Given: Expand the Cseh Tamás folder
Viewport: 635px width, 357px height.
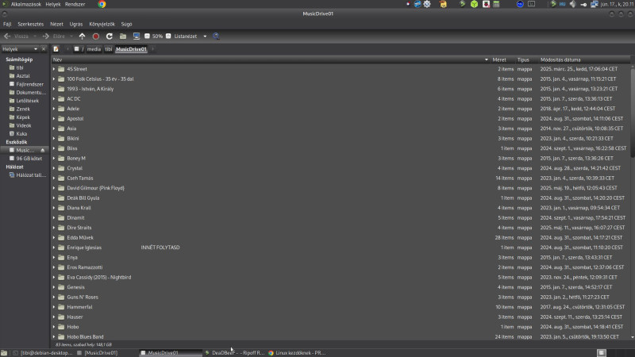Looking at the screenshot, I should tap(54, 178).
